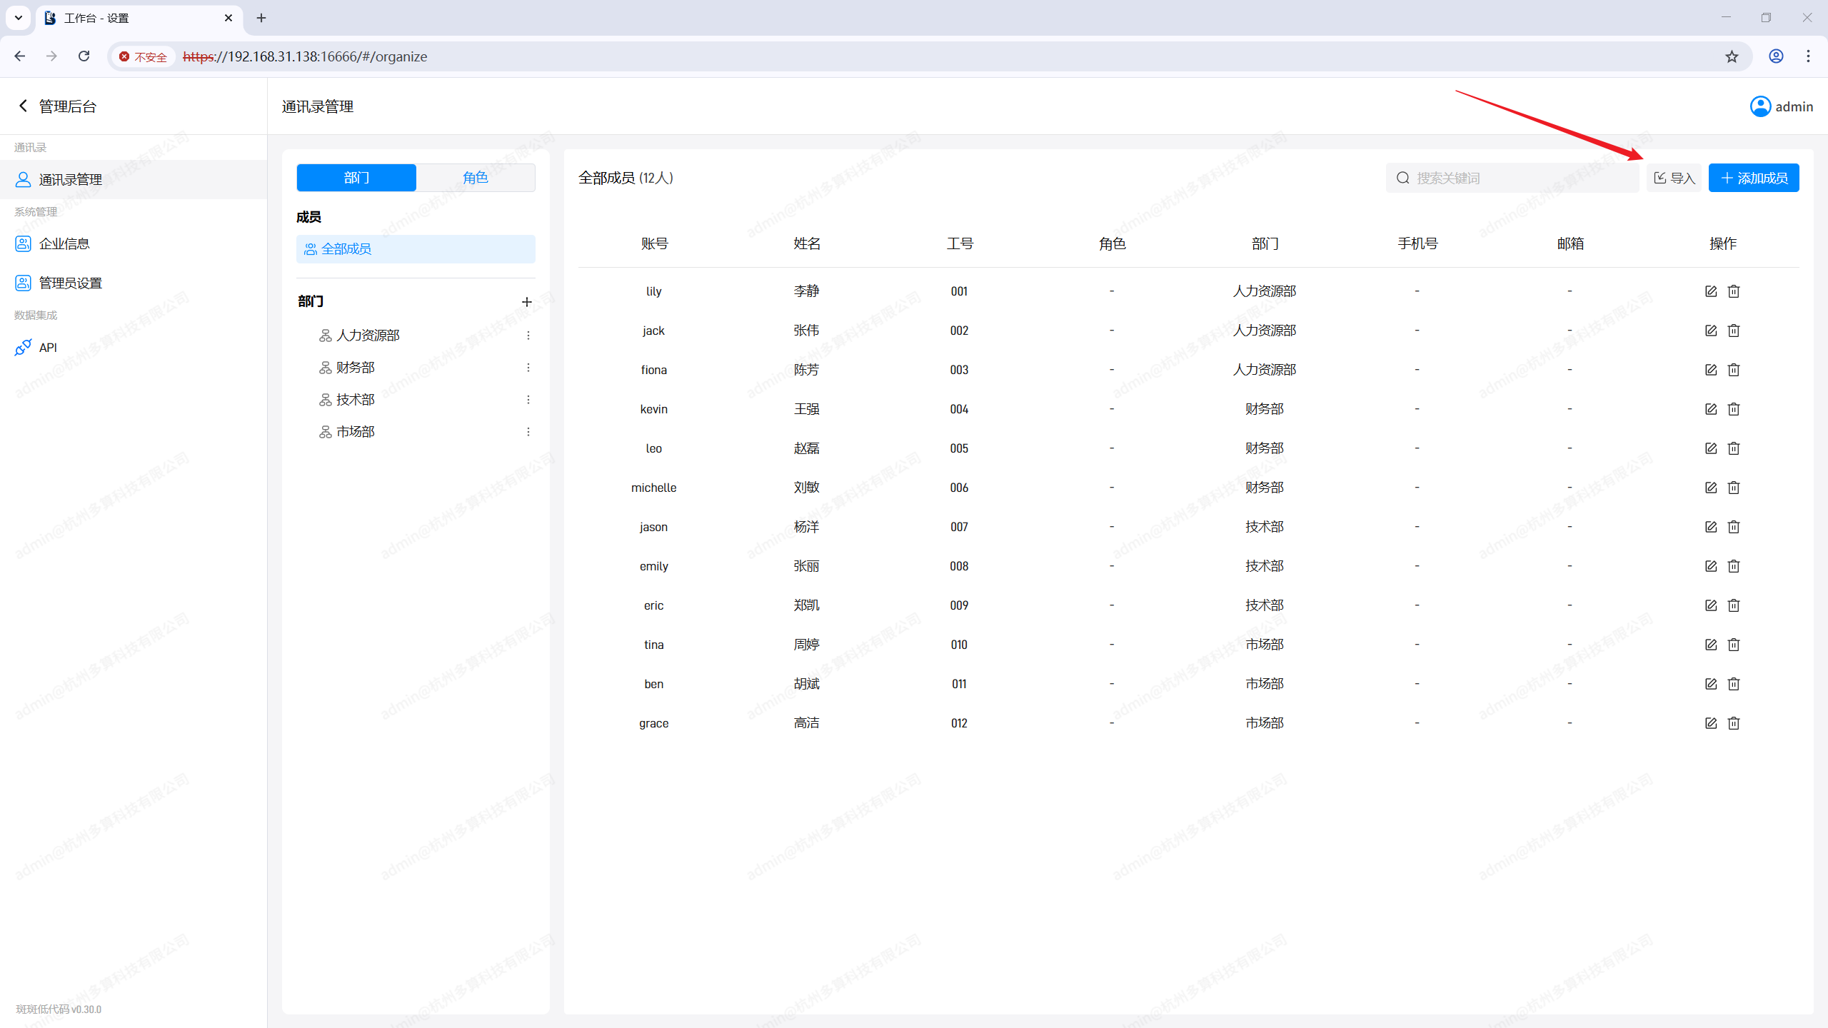Open more options for 人力资源部
1828x1028 pixels.
(x=528, y=336)
